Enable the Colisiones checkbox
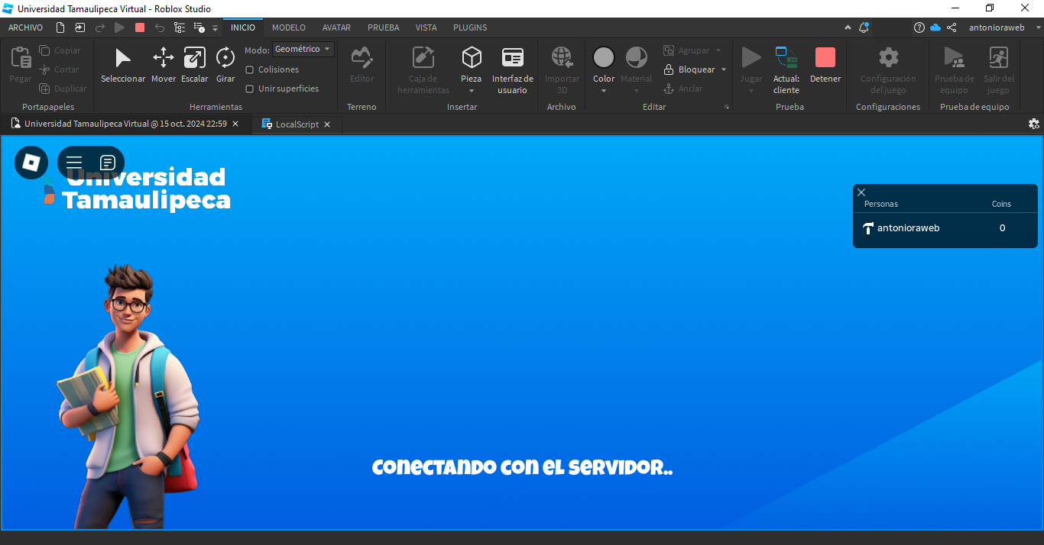The image size is (1044, 545). pos(249,69)
